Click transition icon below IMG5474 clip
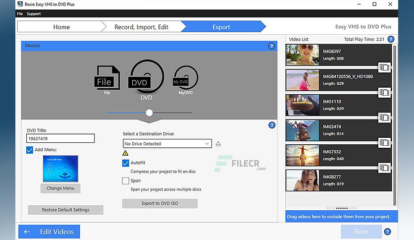414x240 pixels. (384, 143)
